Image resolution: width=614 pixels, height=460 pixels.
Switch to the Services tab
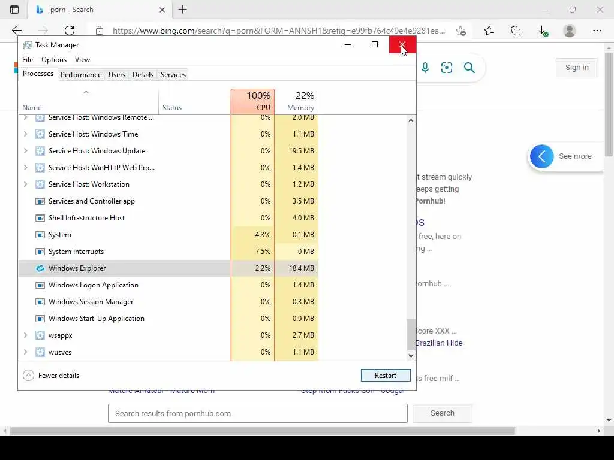(x=173, y=75)
